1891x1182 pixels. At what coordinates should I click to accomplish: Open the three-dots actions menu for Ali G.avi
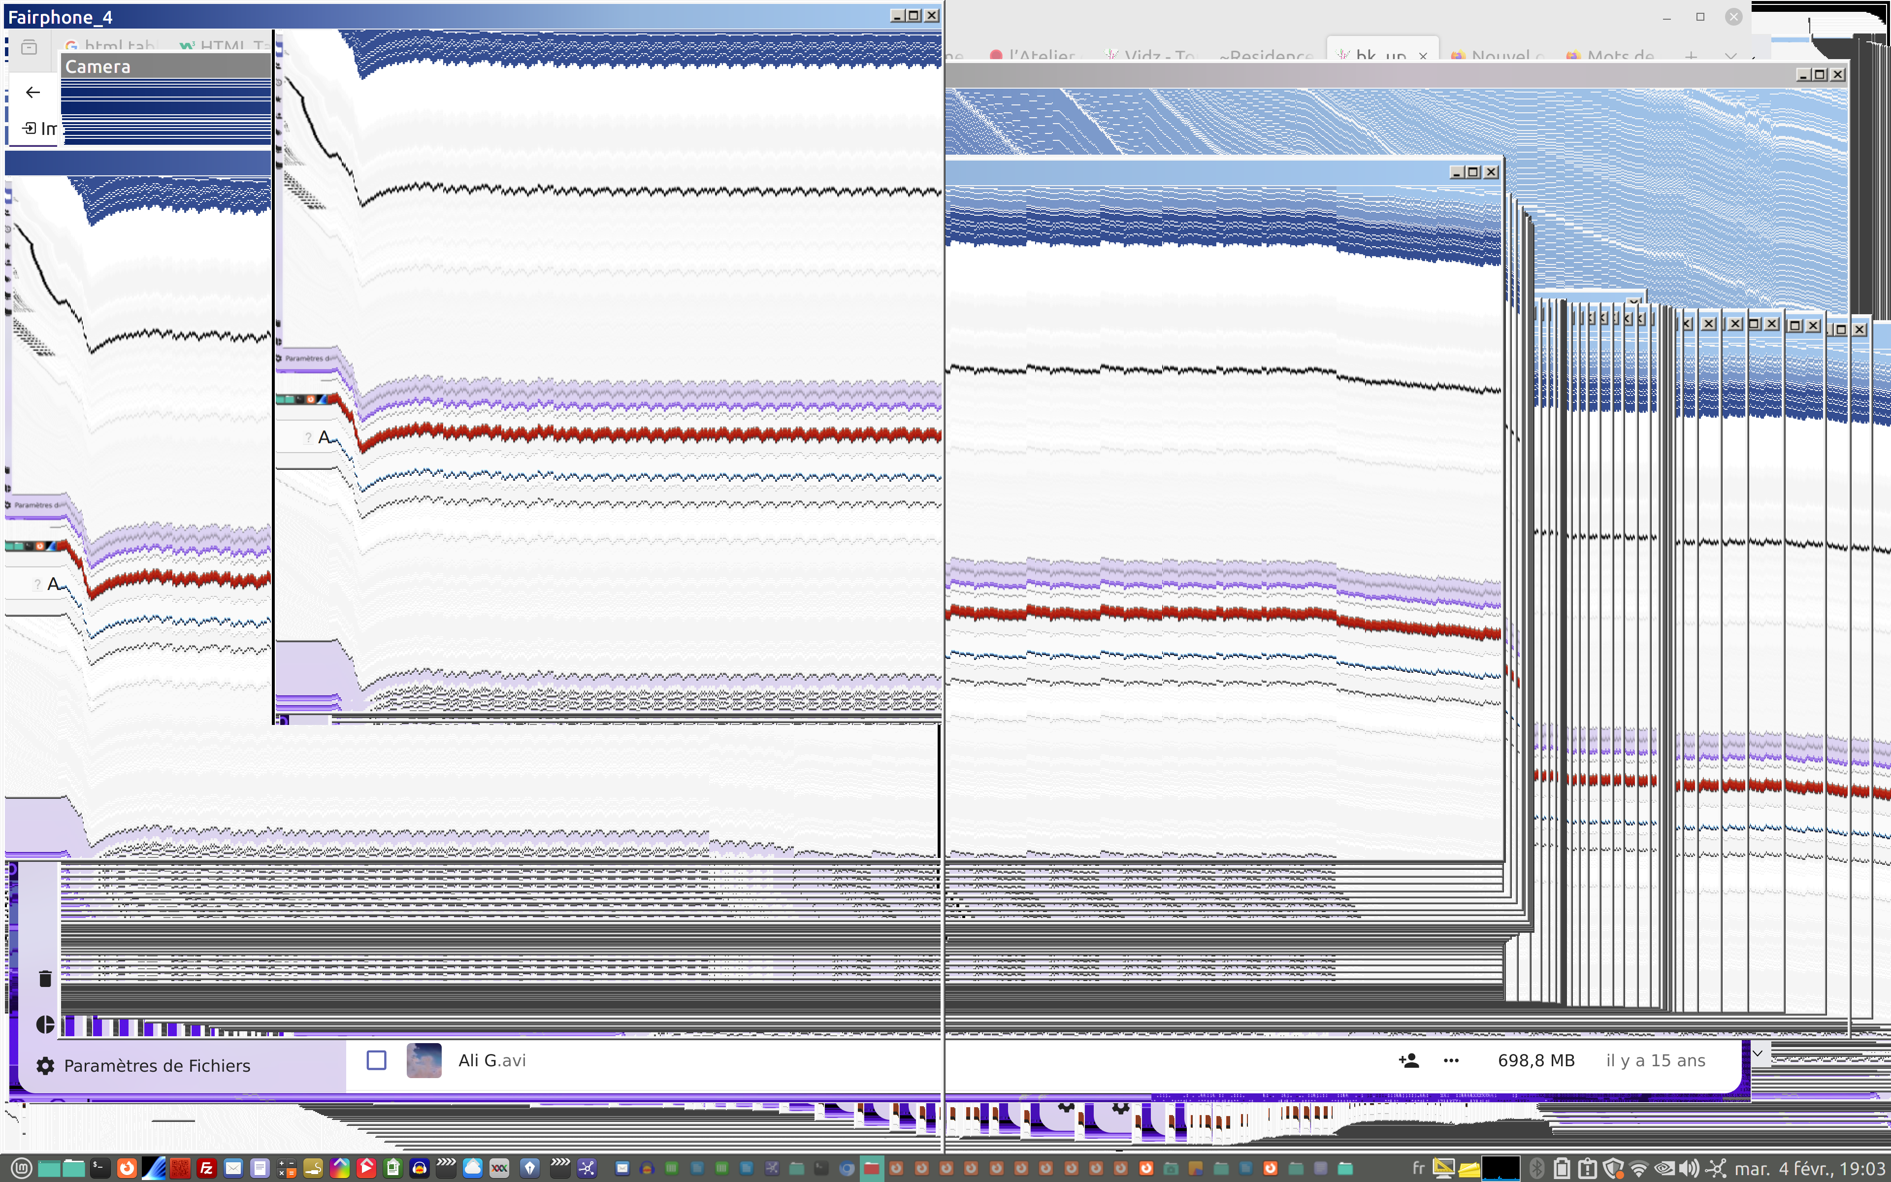click(1451, 1061)
